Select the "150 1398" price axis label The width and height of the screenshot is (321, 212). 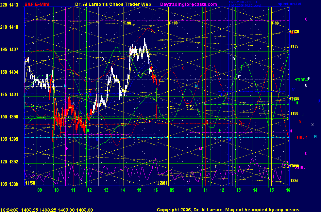9,117
